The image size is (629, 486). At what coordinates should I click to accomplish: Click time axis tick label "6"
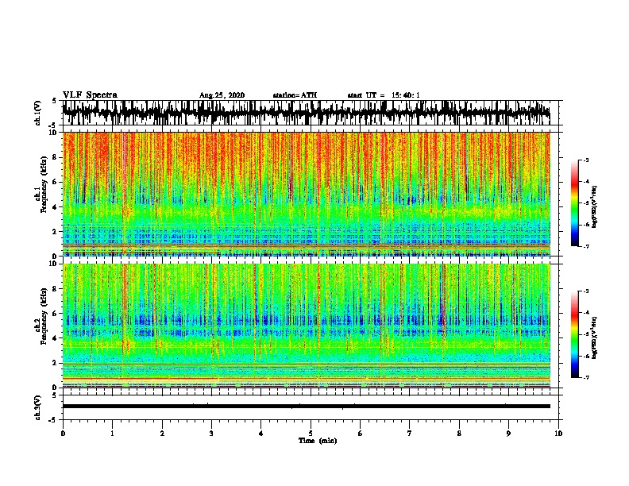pyautogui.click(x=361, y=434)
